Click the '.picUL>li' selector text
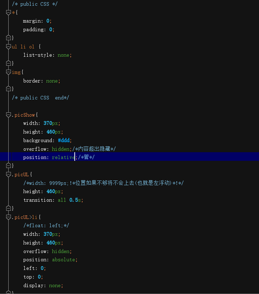This screenshot has height=294, width=259. click(x=24, y=217)
